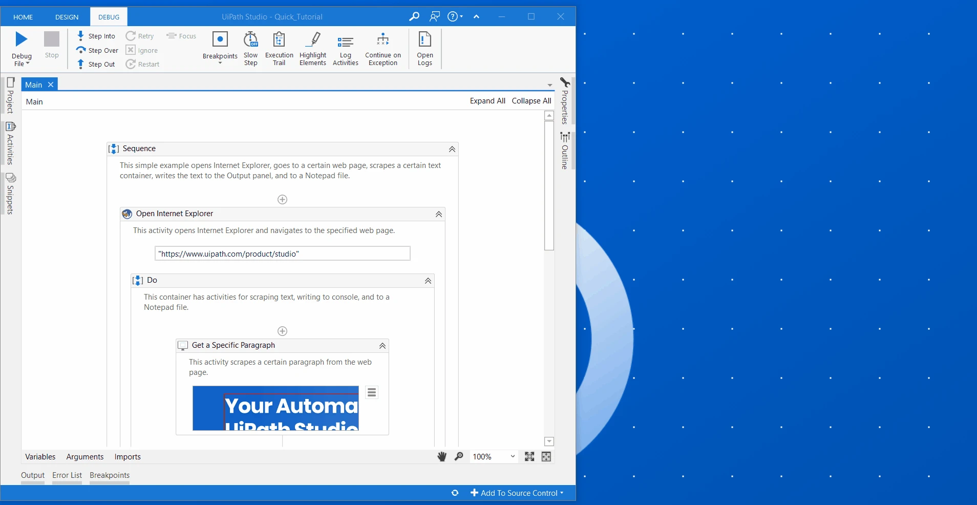
Task: Add activity via plus above Get a Specific Paragraph
Action: pos(282,331)
